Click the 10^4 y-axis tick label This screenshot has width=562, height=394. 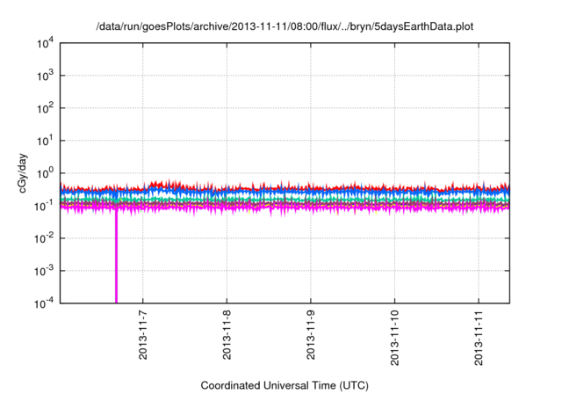tap(45, 43)
